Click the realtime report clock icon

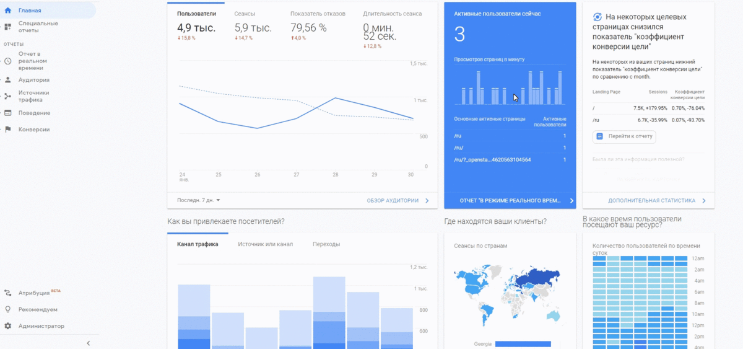(x=7, y=61)
